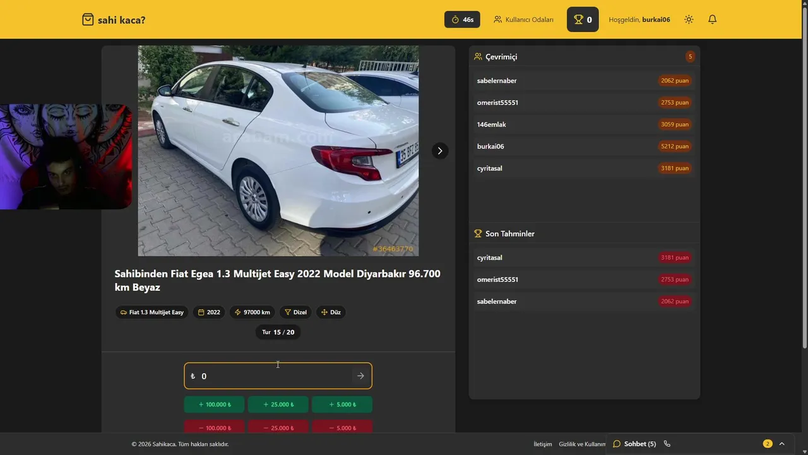The width and height of the screenshot is (808, 455).
Task: Add 25.000 ₺ to the guess
Action: [x=278, y=404]
